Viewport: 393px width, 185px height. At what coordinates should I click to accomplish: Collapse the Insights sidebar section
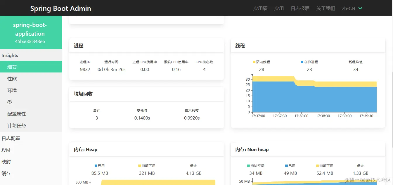pos(31,56)
